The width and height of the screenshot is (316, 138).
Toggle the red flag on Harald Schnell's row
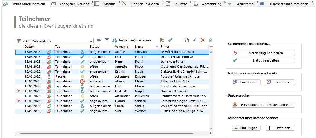[19, 101]
